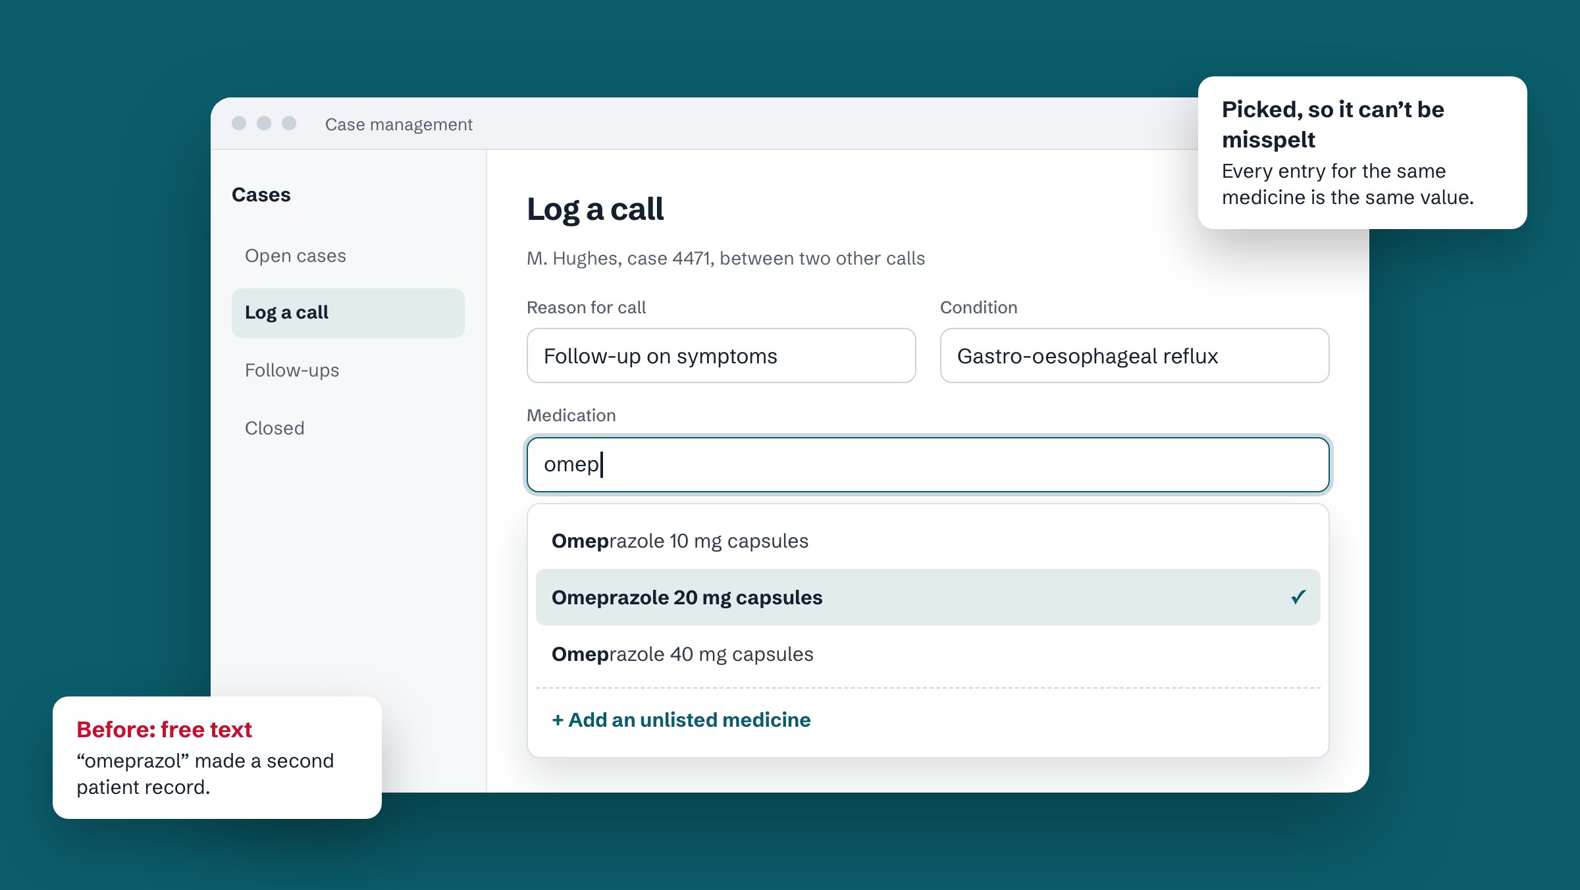The width and height of the screenshot is (1580, 890).
Task: Click the Picked, so it can't be misspelt heading
Action: [x=1332, y=124]
